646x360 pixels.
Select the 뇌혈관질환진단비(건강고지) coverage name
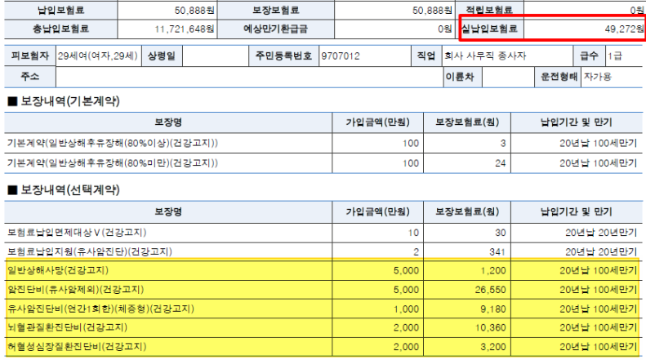point(68,327)
